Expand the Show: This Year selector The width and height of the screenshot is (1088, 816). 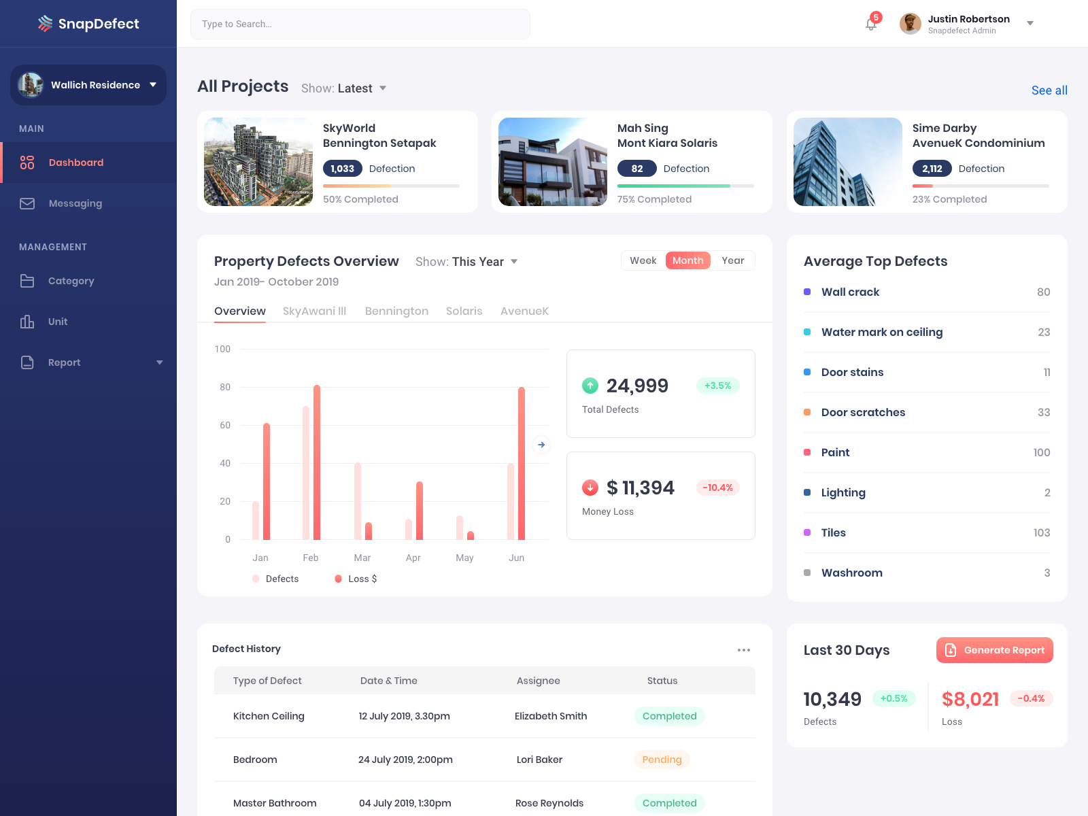click(x=467, y=261)
